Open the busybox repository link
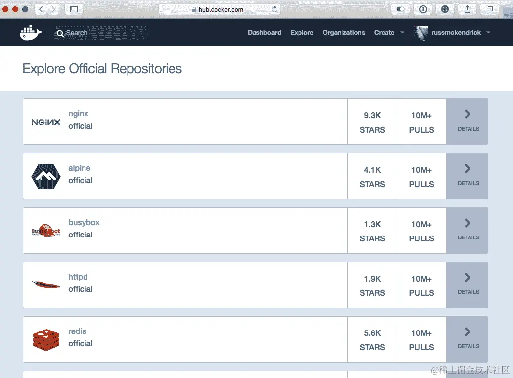Image resolution: width=513 pixels, height=378 pixels. pyautogui.click(x=84, y=223)
